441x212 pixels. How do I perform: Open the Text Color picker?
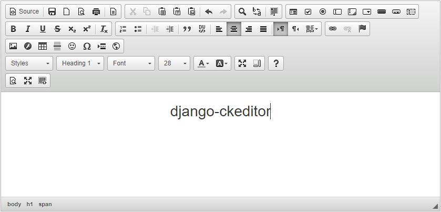coord(203,63)
